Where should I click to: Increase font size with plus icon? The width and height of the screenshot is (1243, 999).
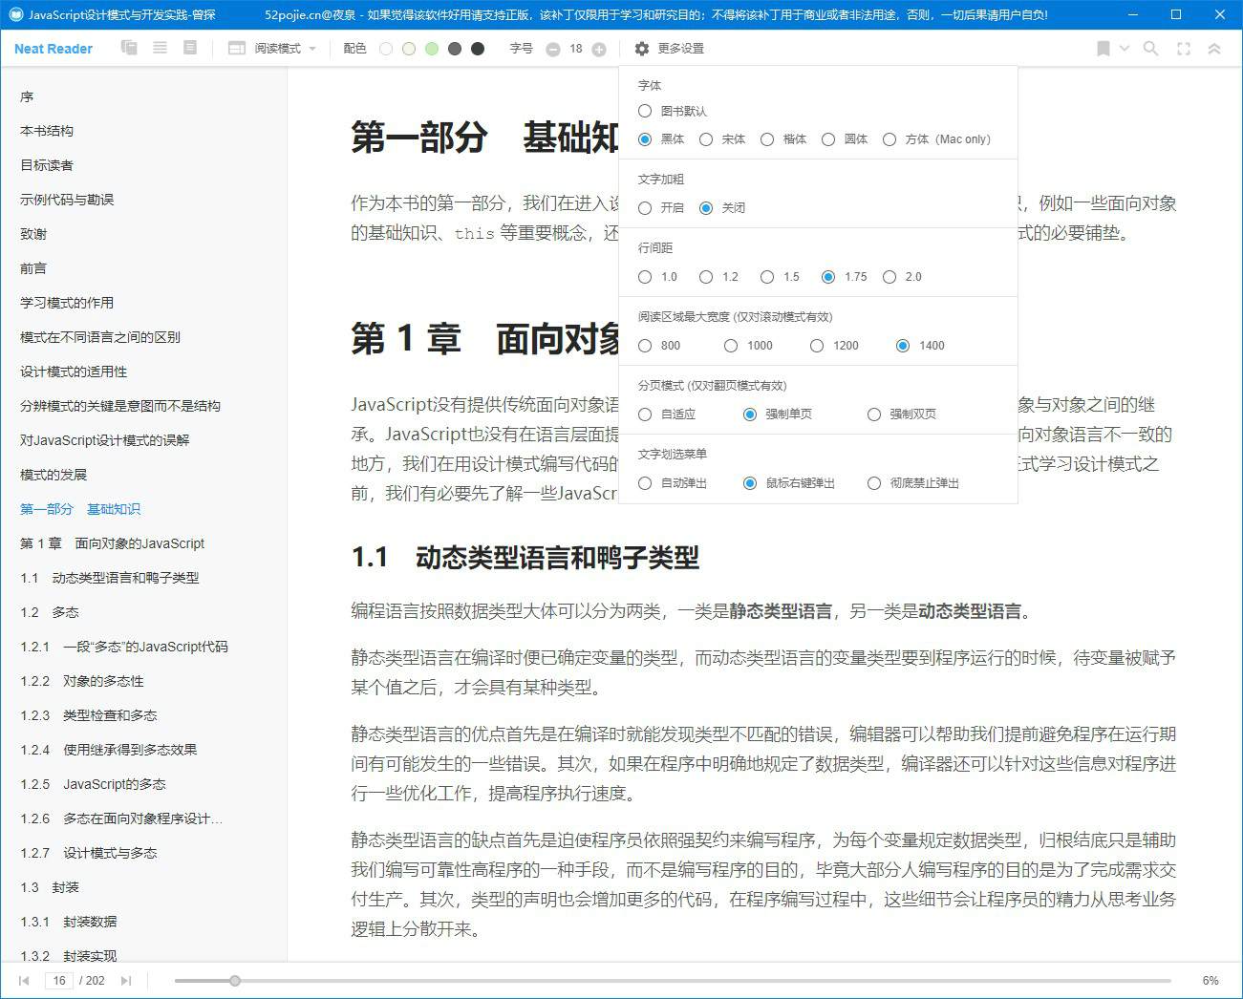tap(599, 50)
